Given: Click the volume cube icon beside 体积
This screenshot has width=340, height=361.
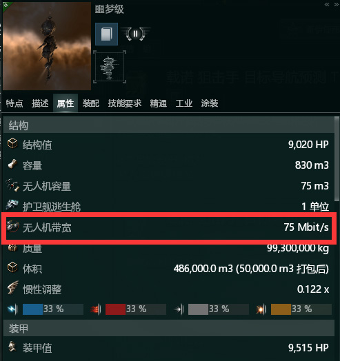Looking at the screenshot, I should click(x=12, y=268).
